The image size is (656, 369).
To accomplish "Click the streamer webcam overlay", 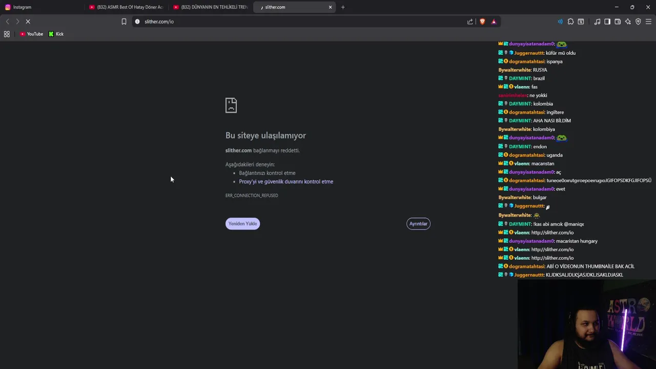I will (587, 324).
